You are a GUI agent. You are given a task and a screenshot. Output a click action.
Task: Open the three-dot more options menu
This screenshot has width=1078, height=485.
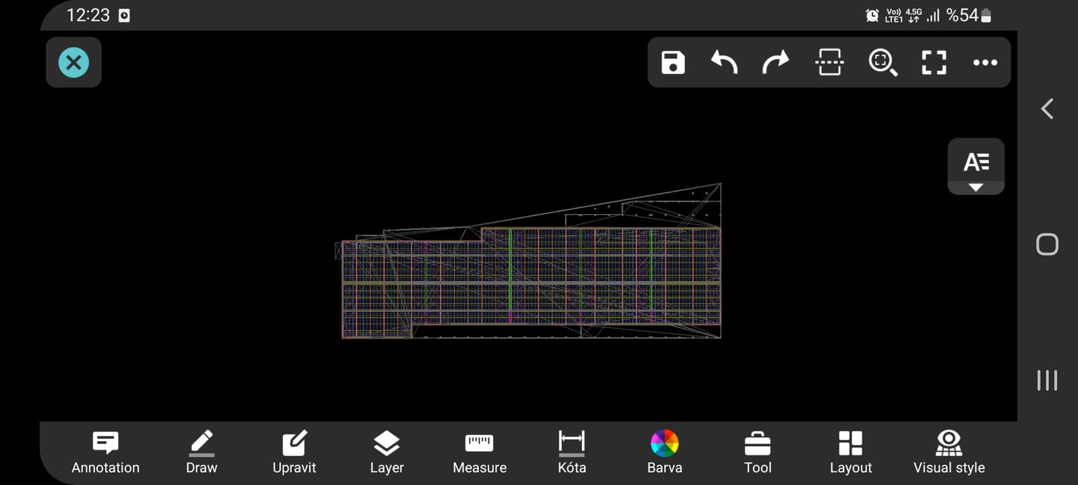(985, 63)
